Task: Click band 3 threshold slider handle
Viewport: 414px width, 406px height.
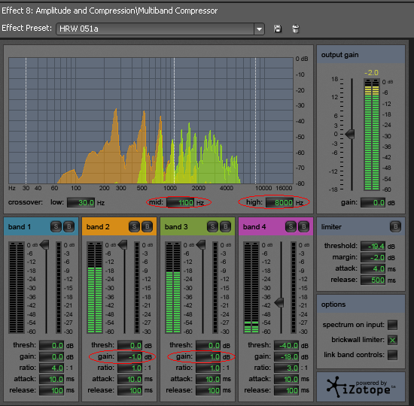Action: tap(201, 244)
